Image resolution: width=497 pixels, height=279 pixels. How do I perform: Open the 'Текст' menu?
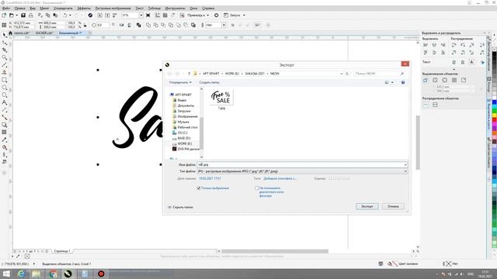click(139, 9)
